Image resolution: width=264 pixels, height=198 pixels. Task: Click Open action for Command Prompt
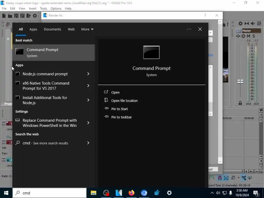click(115, 93)
